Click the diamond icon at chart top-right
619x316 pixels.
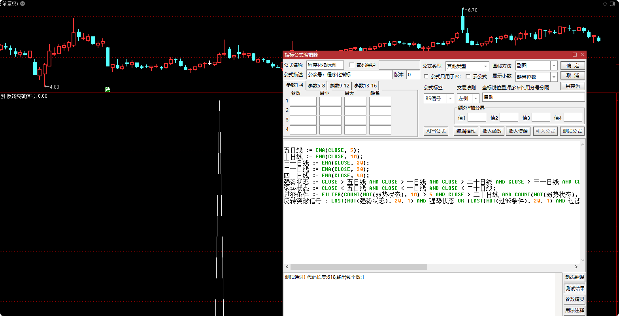coord(605,4)
